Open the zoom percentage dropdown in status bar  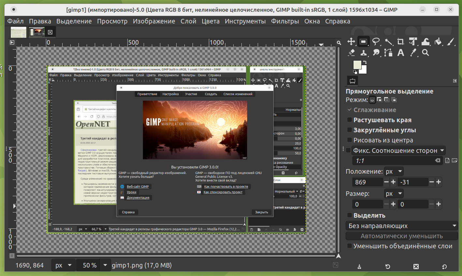point(105,265)
